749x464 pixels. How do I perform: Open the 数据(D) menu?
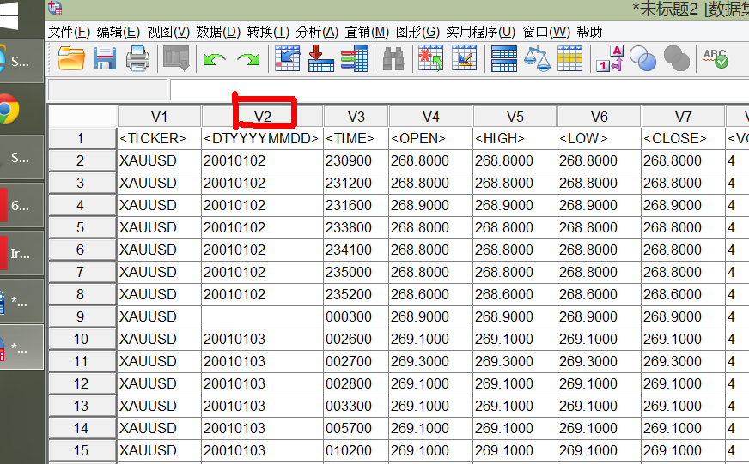pyautogui.click(x=218, y=32)
